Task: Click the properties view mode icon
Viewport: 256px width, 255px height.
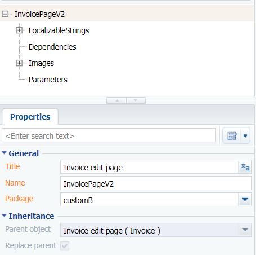Action: pyautogui.click(x=232, y=135)
